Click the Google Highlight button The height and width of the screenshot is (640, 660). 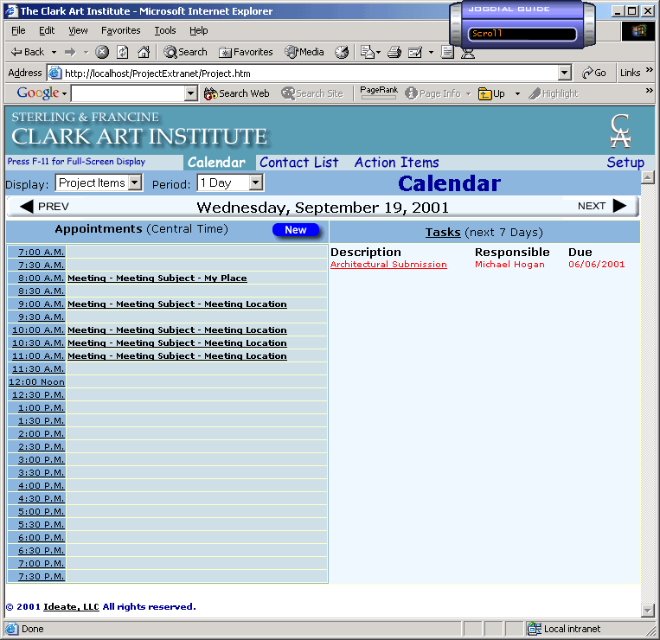pyautogui.click(x=553, y=93)
